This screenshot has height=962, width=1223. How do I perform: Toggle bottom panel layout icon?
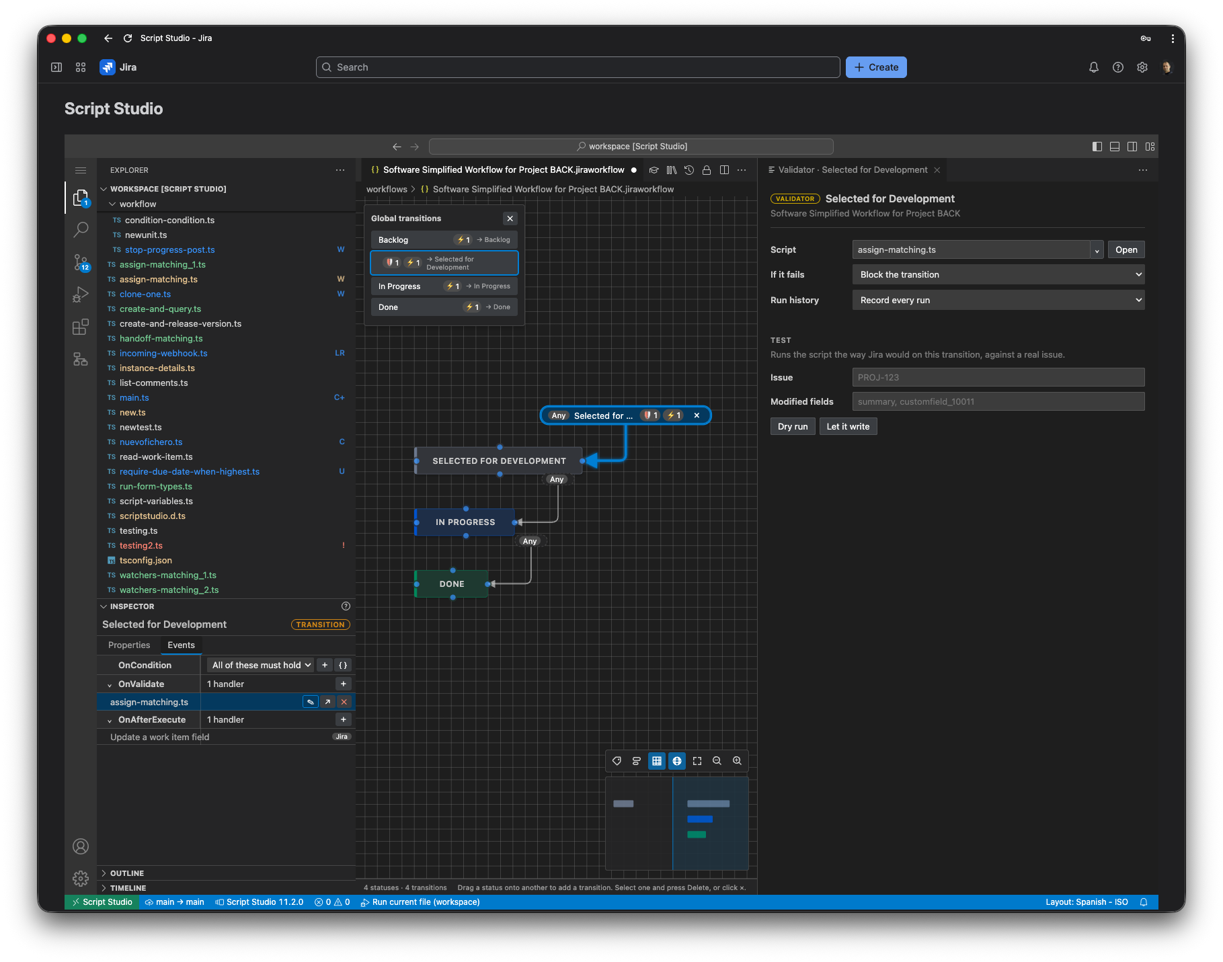[x=1115, y=147]
